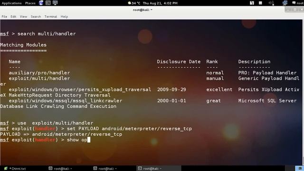The height and width of the screenshot is (171, 304).
Task: Click the 'search multi/handler' command text
Action: pos(47,34)
